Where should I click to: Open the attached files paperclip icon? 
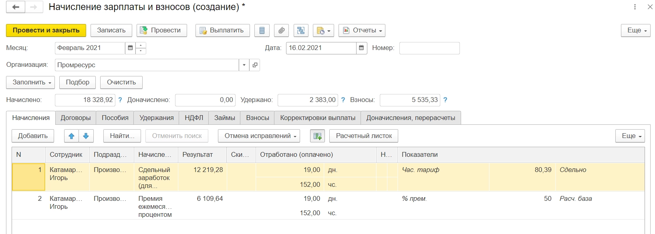coord(282,30)
